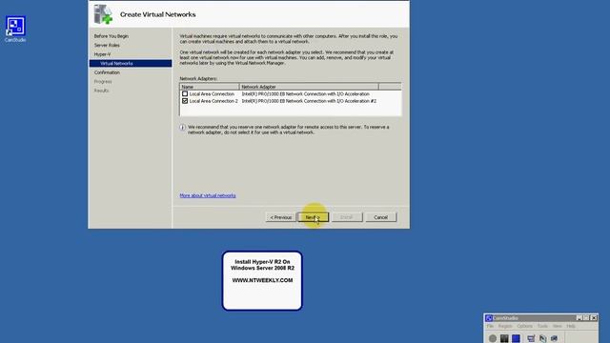Select the Virtual Networks sidebar step
Image resolution: width=610 pixels, height=343 pixels.
[x=131, y=64]
